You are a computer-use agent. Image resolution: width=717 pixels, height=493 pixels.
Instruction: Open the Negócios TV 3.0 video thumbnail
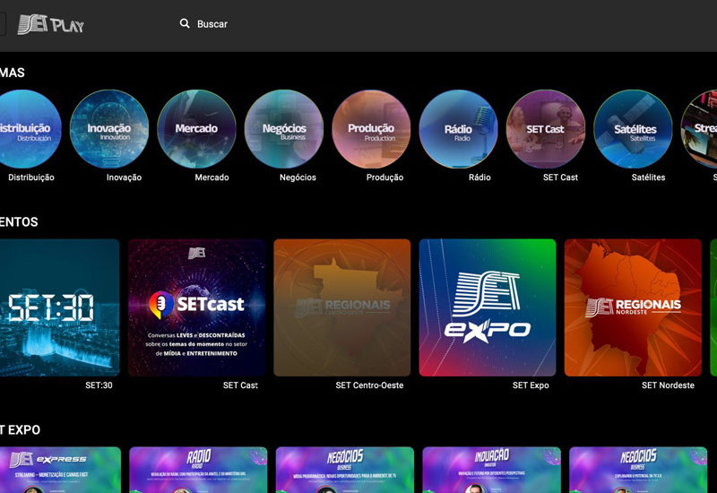click(638, 470)
